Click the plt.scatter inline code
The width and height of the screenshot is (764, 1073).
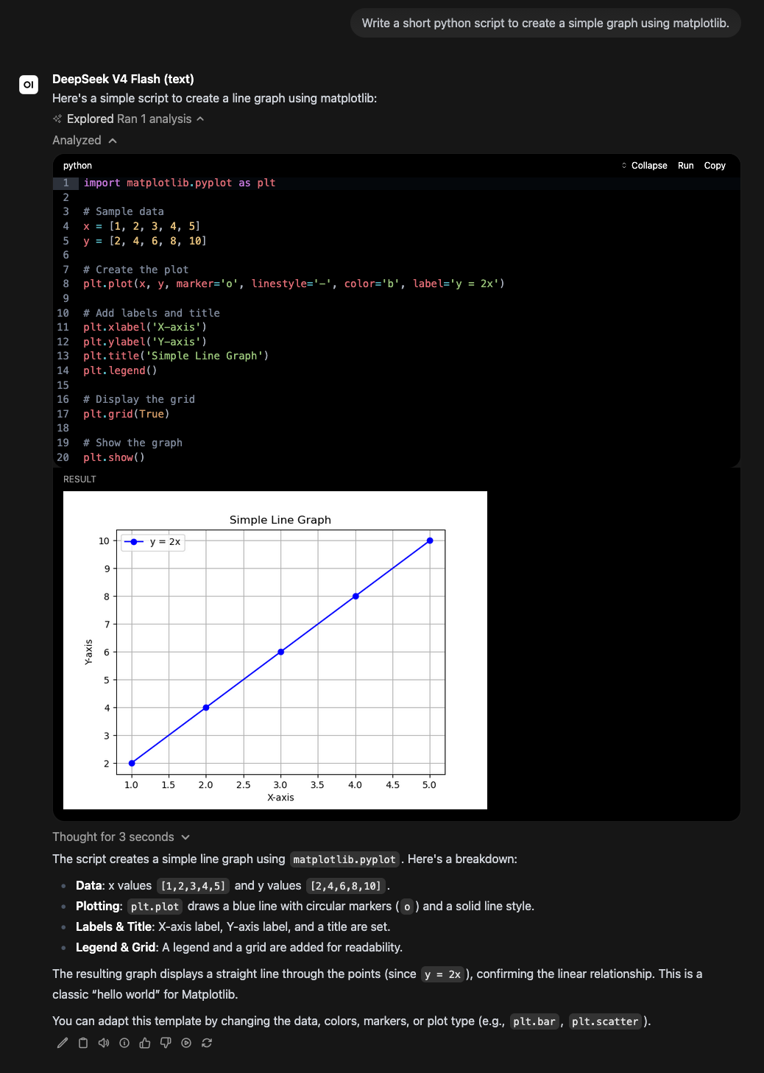[x=605, y=1021]
